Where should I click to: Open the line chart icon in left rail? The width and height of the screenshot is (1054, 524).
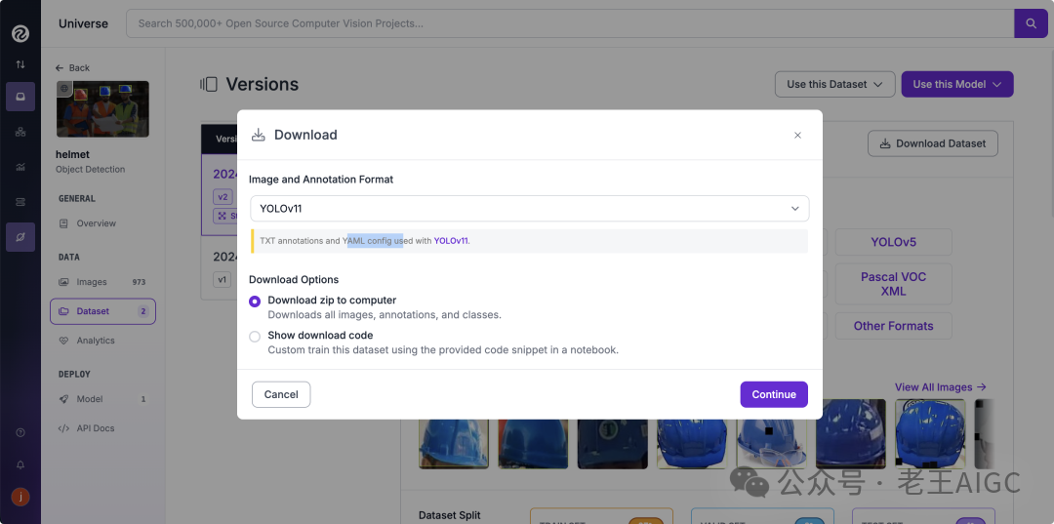click(x=20, y=167)
